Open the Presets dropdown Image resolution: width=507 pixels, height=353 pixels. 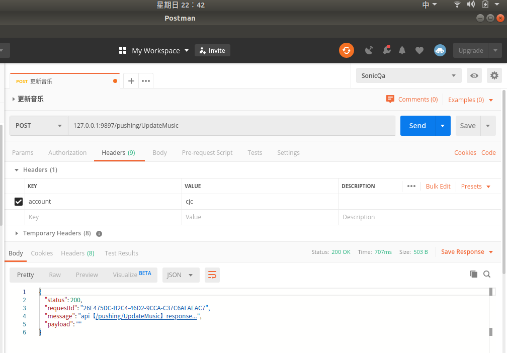(x=476, y=187)
